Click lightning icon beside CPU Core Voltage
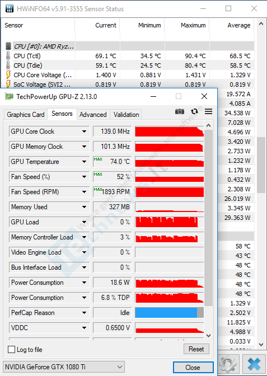Screen dimensions: 267x376 coord(8,75)
